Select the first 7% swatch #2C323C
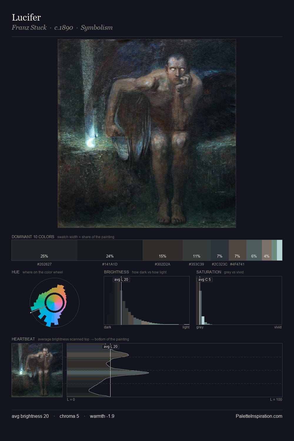Viewport: 294px width, 441px height. tap(220, 250)
